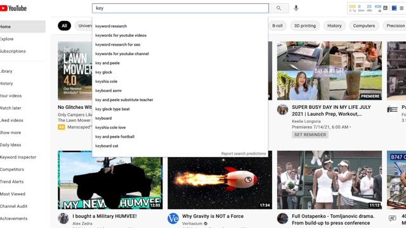406x228 pixels.
Task: Click avatar beside Ostapenko video title
Action: [282, 218]
